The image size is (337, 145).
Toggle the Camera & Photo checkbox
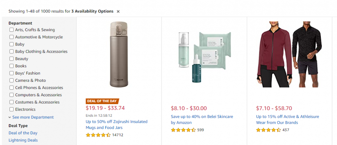[12, 81]
